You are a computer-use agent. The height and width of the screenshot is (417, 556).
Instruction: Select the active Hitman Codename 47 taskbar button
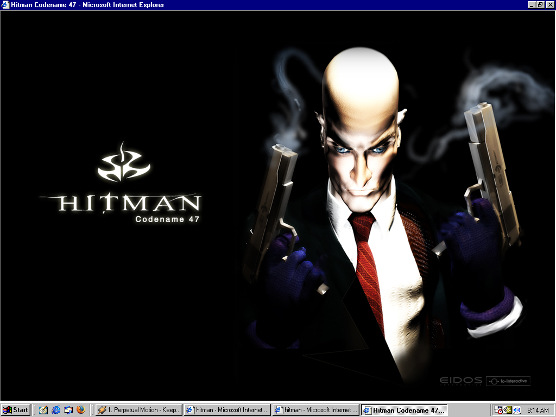coord(405,410)
